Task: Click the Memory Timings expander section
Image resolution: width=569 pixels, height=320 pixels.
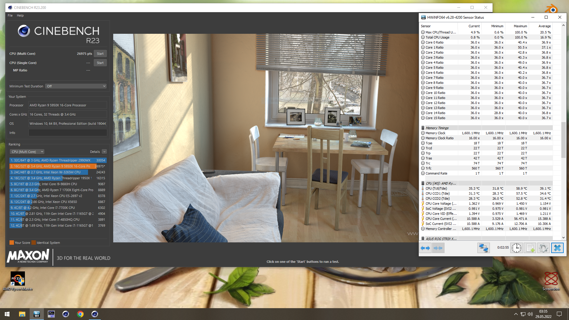Action: (424, 127)
